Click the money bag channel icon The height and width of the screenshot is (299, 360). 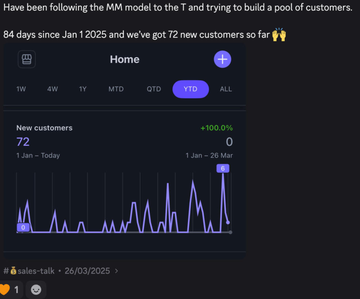pos(13,271)
